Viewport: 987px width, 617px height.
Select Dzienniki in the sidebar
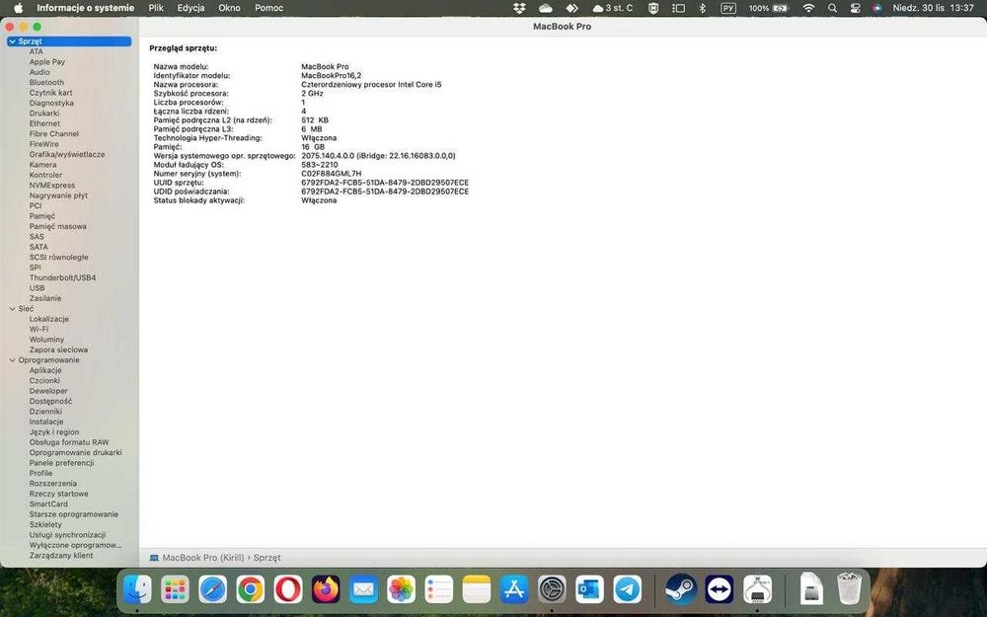tap(46, 412)
